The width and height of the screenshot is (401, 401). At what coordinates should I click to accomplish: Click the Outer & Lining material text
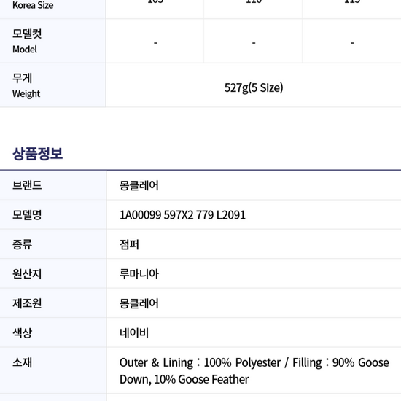pos(156,362)
